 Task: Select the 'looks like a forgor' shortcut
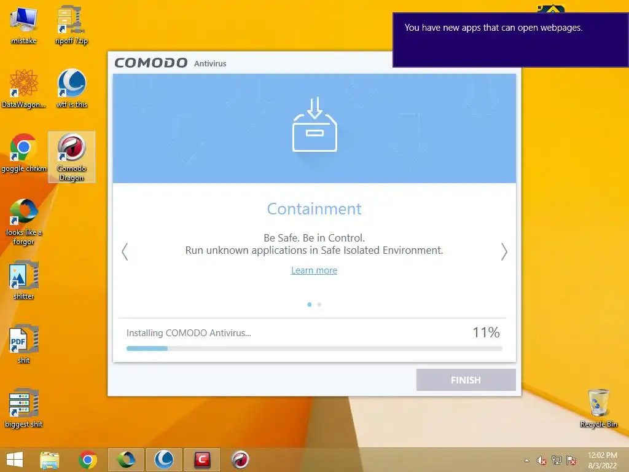click(24, 221)
